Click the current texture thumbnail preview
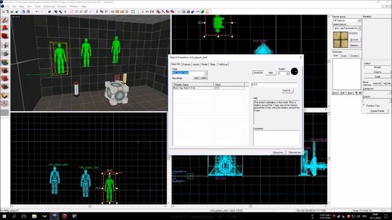The height and width of the screenshot is (220, 392). pos(341,40)
